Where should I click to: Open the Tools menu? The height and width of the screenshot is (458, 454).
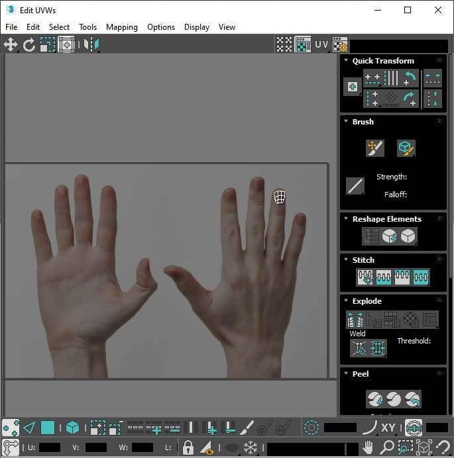pos(87,27)
